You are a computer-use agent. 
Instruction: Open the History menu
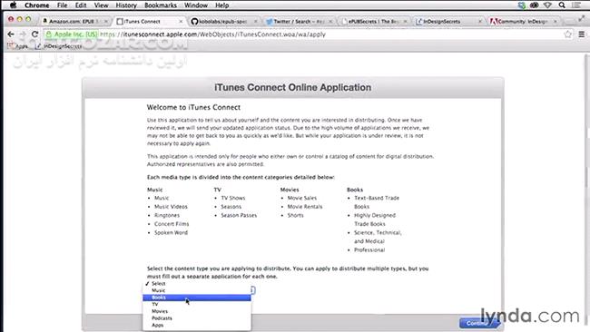coord(125,5)
